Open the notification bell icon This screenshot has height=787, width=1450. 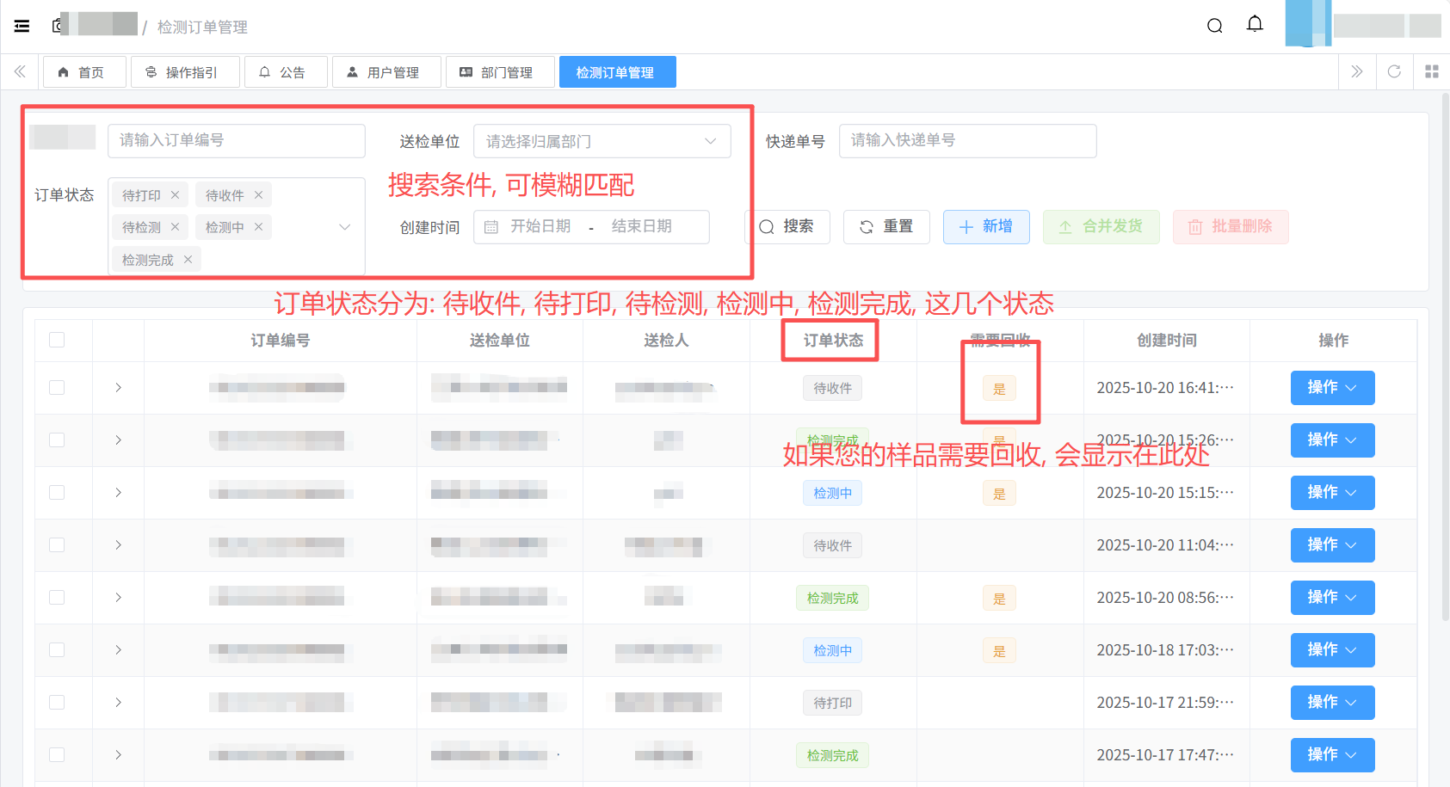pos(1255,24)
